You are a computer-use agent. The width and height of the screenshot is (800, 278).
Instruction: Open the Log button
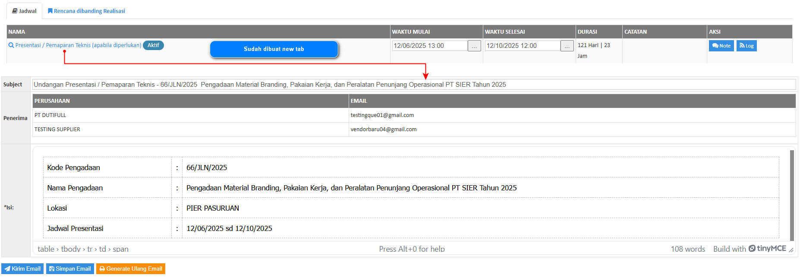point(746,46)
